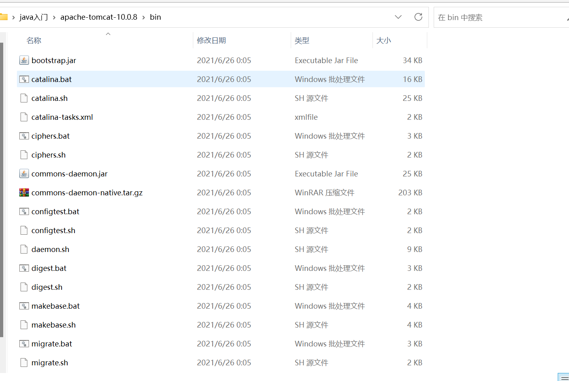Go to java入门 folder in breadcrumb
This screenshot has width=569, height=381.
coord(33,17)
